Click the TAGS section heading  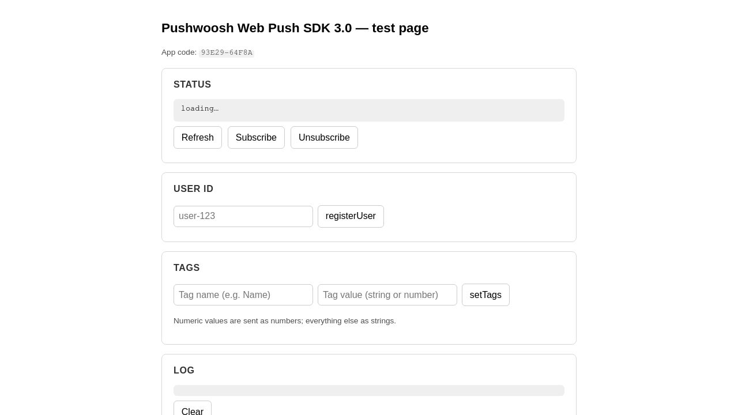[x=187, y=268]
